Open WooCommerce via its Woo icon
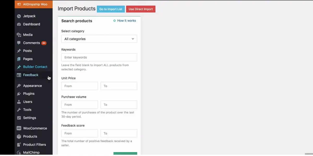 [x=19, y=128]
